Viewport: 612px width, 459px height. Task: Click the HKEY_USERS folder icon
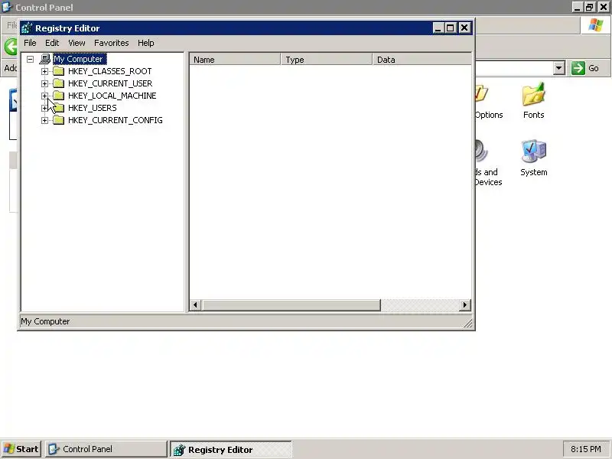click(x=59, y=108)
